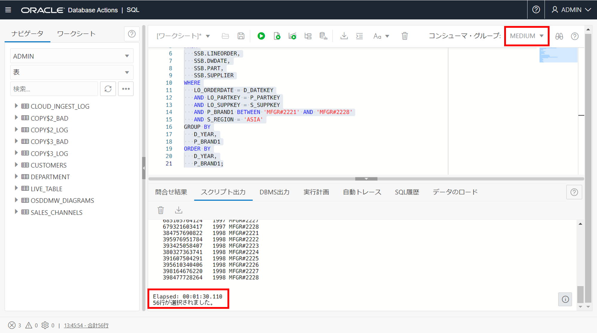
Task: Expand the SALES_CHANNELS table node
Action: tap(16, 212)
